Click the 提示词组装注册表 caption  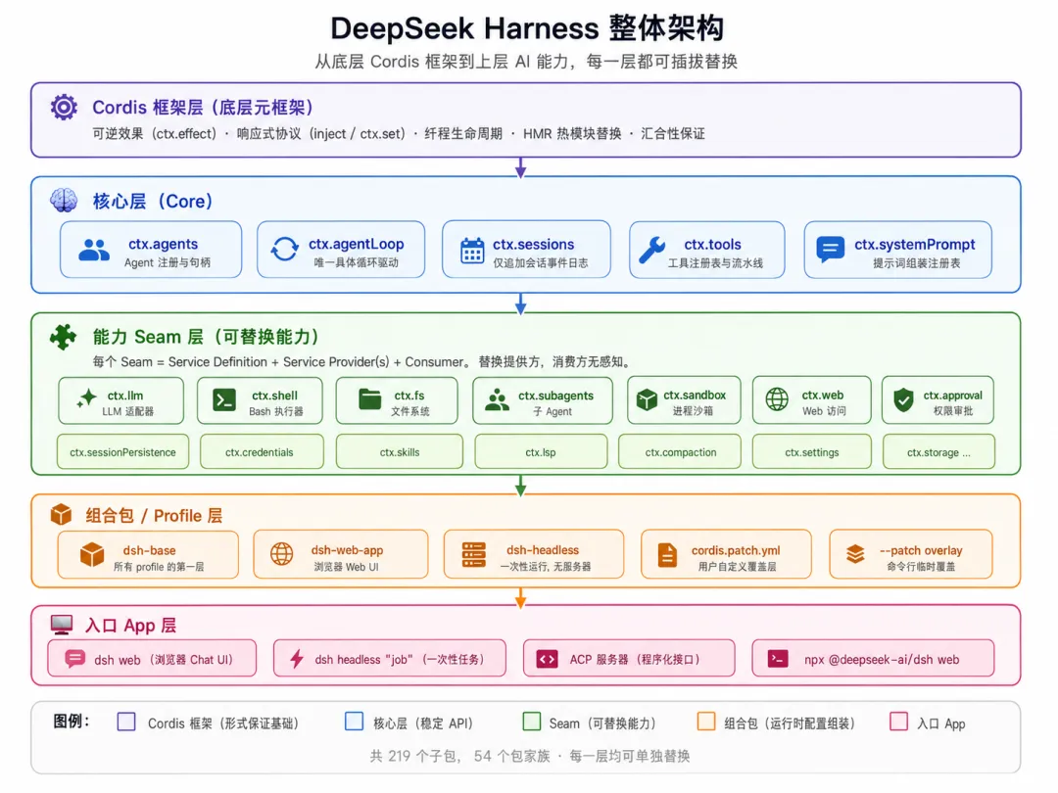point(916,263)
